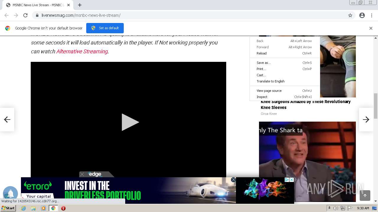The image size is (378, 212).
Task: Show hidden system tray icons
Action: point(329,208)
